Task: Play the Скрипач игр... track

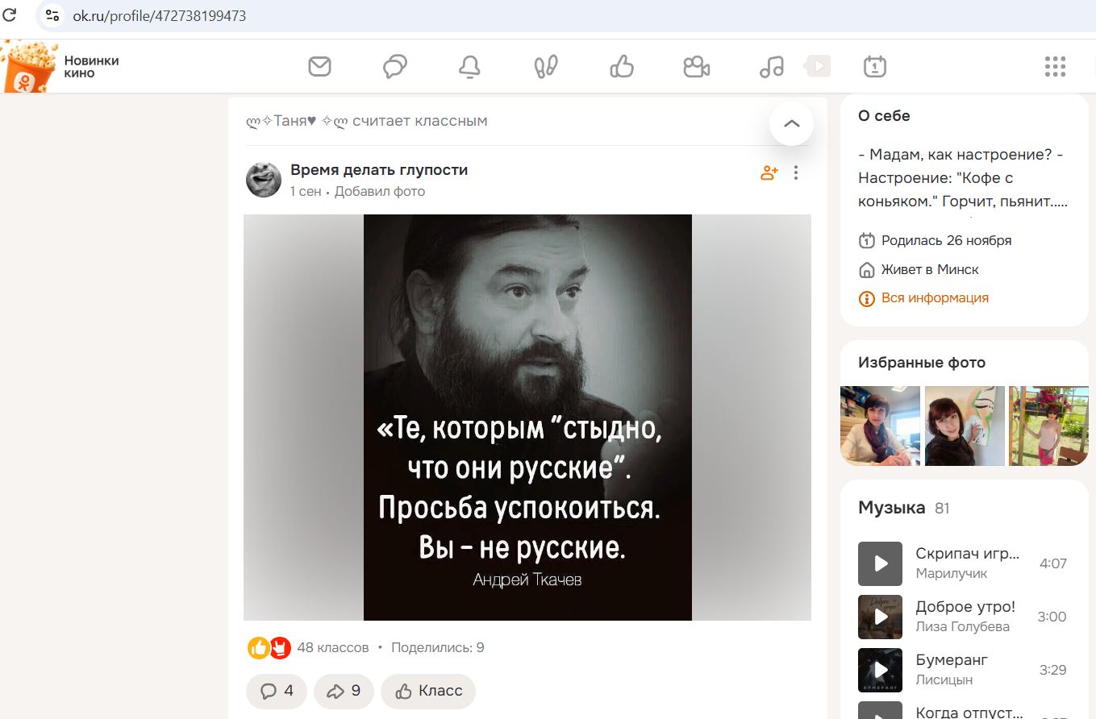Action: 880,563
